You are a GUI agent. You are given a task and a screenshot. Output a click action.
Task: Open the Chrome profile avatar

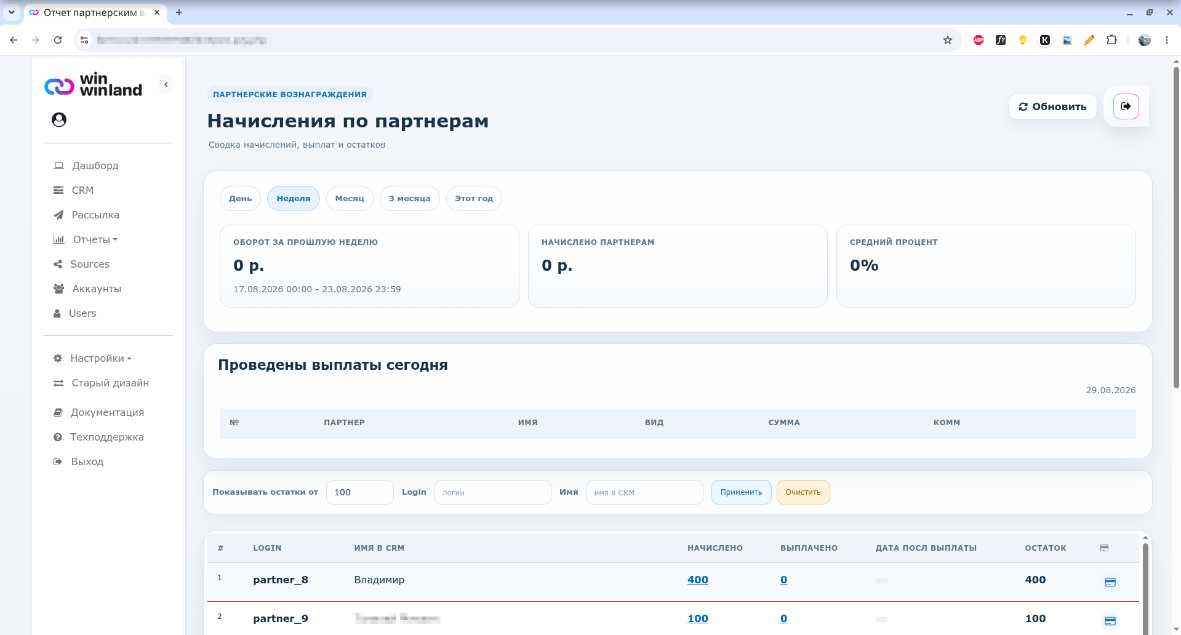tap(1145, 40)
